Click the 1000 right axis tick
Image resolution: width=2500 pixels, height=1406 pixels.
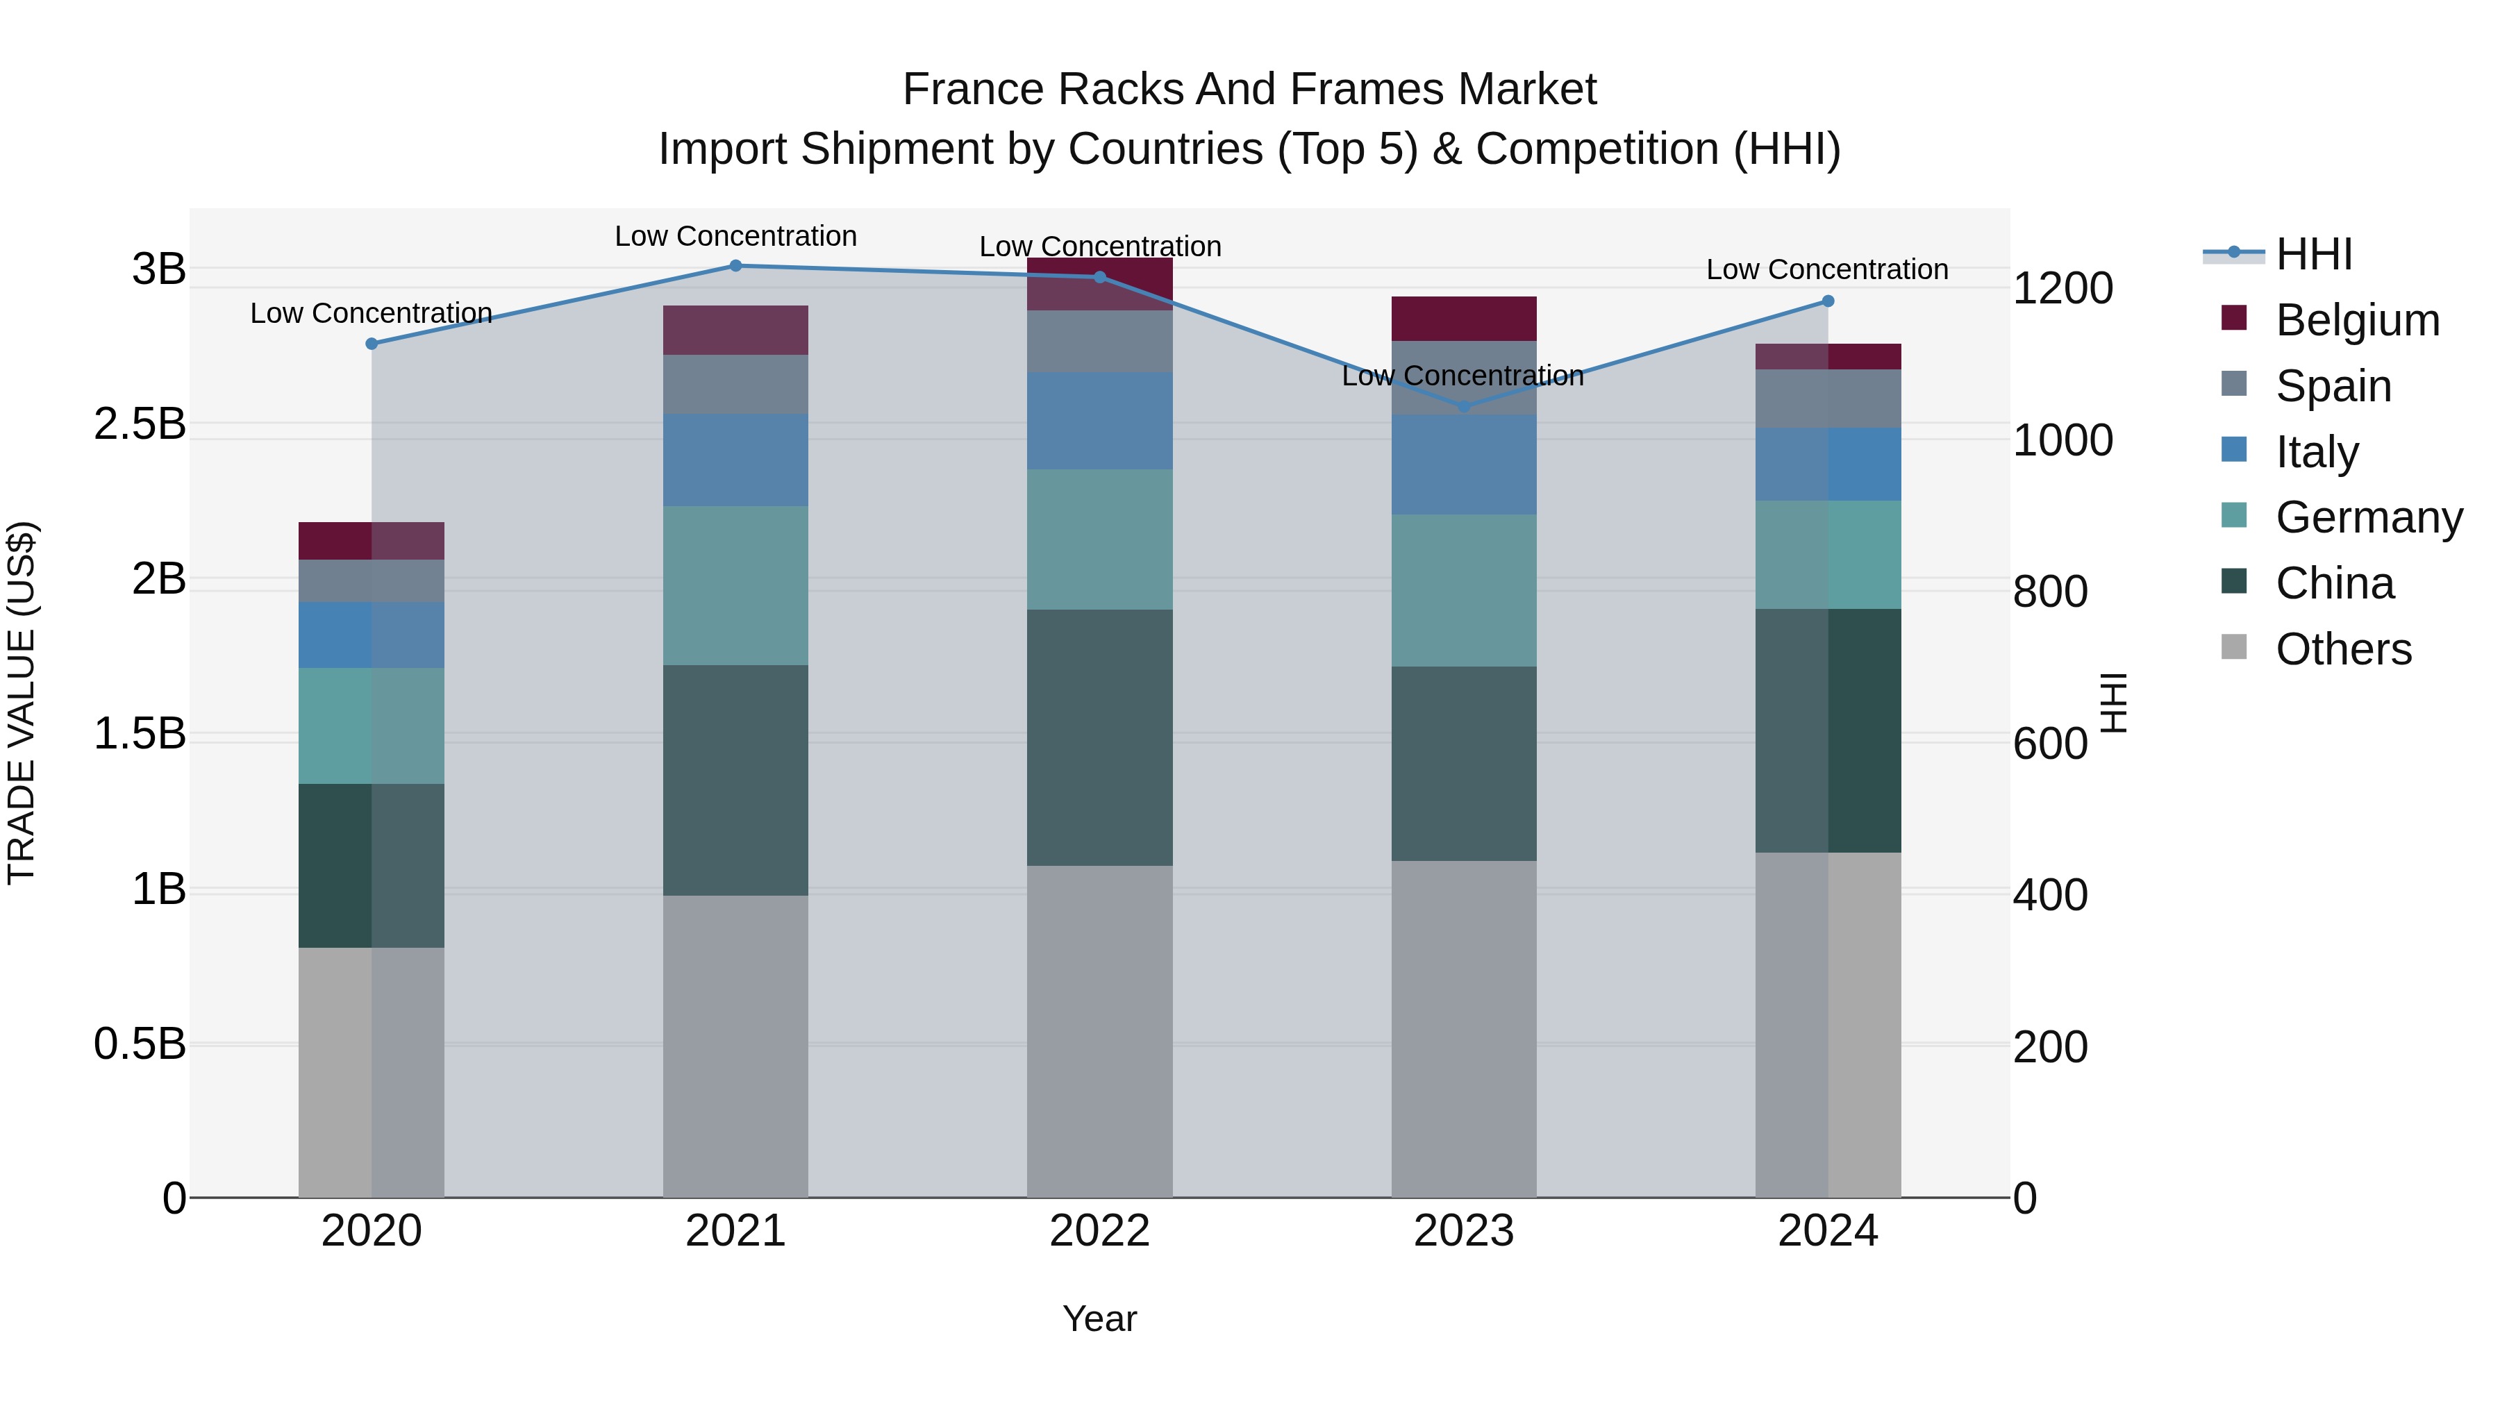click(2063, 440)
